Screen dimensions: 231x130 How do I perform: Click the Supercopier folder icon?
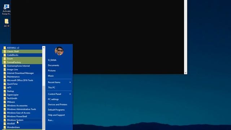[5, 95]
